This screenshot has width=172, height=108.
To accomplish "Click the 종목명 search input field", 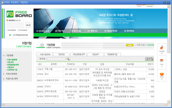I will (56, 59).
